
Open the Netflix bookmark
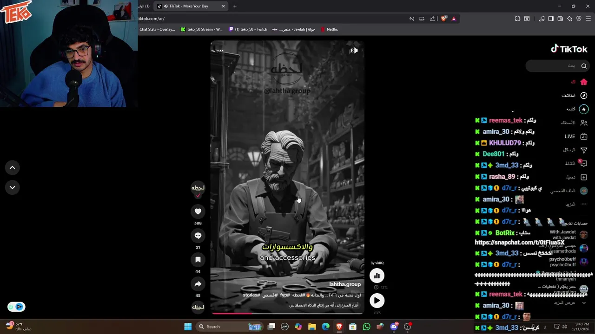click(x=329, y=29)
